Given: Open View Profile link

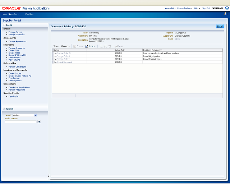Looking at the screenshot, I should pos(13,97).
